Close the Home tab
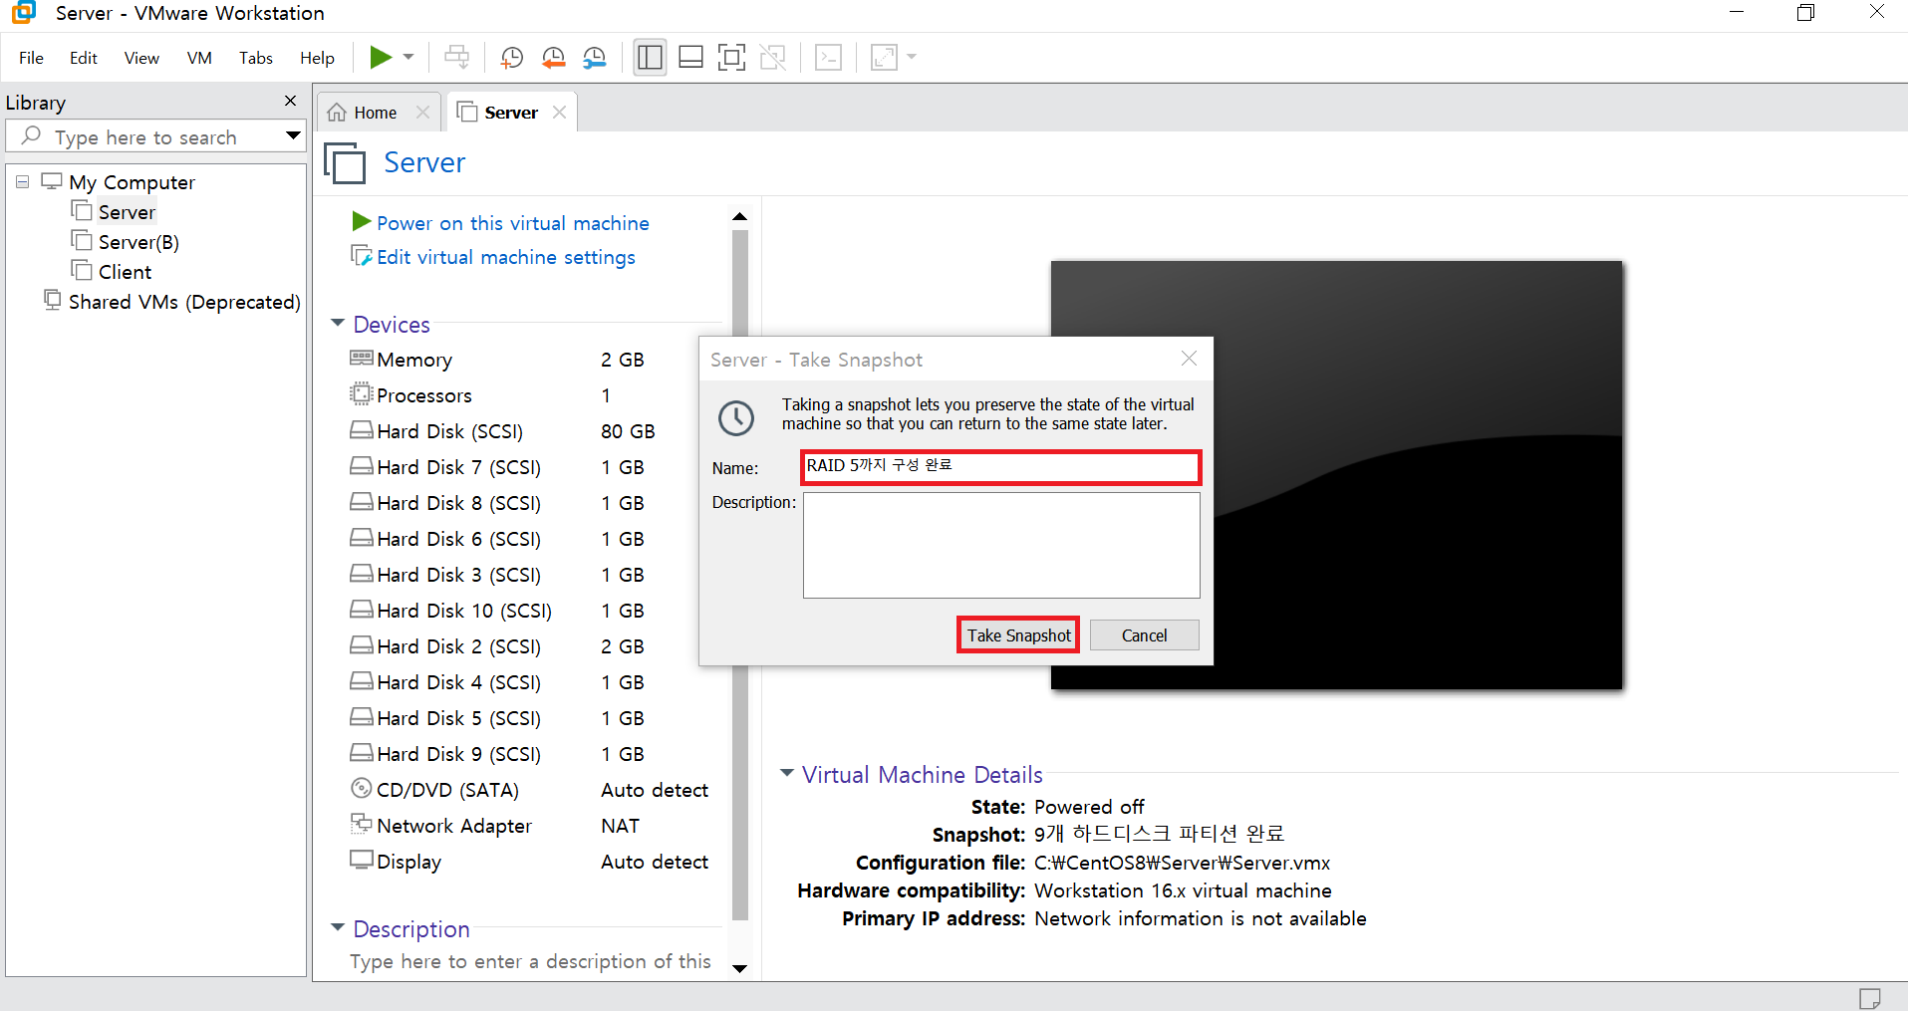Viewport: 1908px width, 1011px height. (x=422, y=113)
